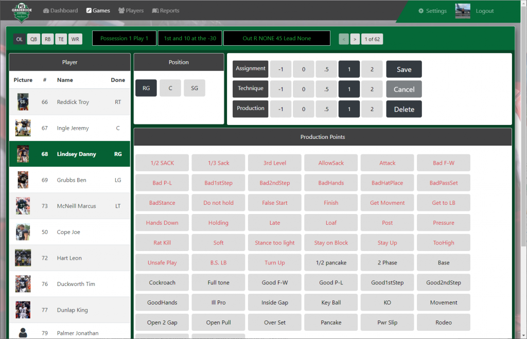Select the SG position button
The height and width of the screenshot is (339, 527).
[195, 88]
